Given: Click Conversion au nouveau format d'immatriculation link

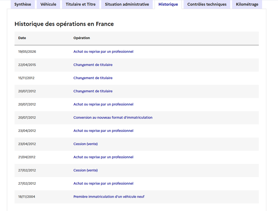Looking at the screenshot, I should tap(113, 117).
